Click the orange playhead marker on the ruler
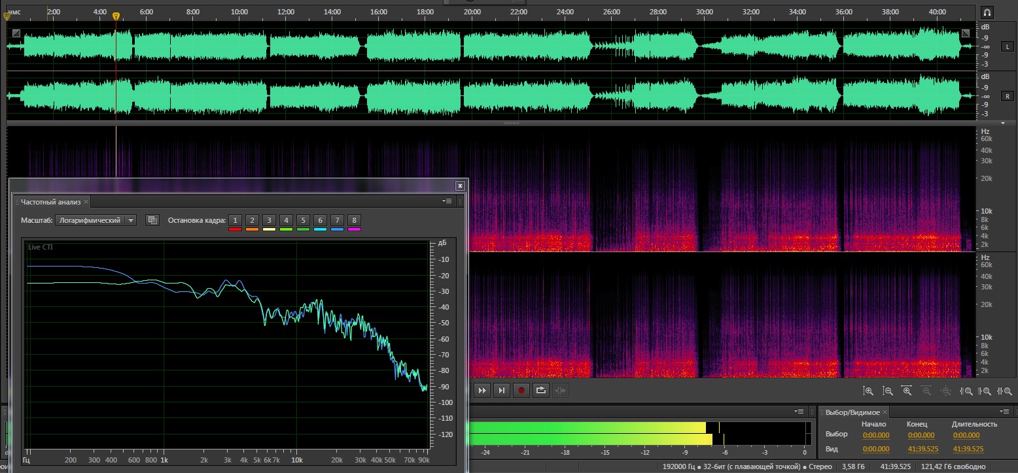Screen dimensions: 1018x473 point(116,16)
